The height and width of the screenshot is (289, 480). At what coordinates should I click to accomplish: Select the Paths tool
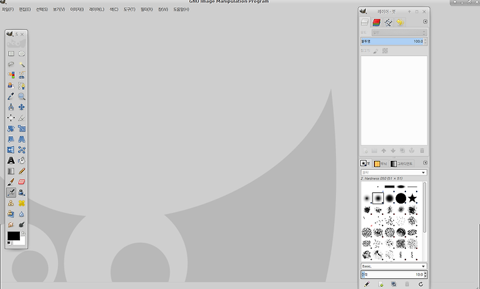pos(21,86)
